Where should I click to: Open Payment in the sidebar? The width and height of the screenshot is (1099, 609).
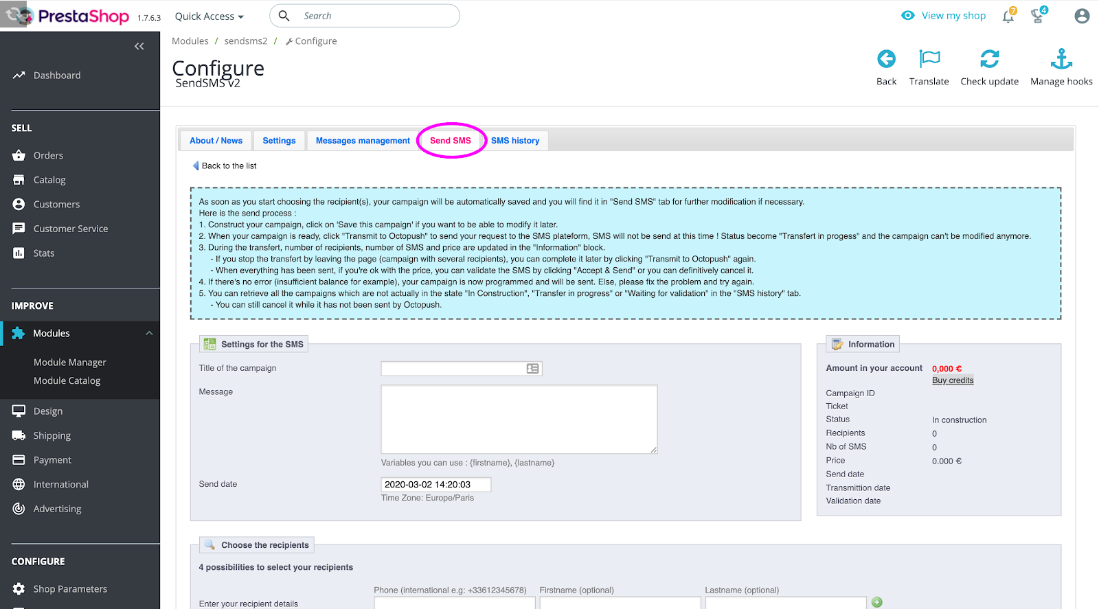[52, 459]
